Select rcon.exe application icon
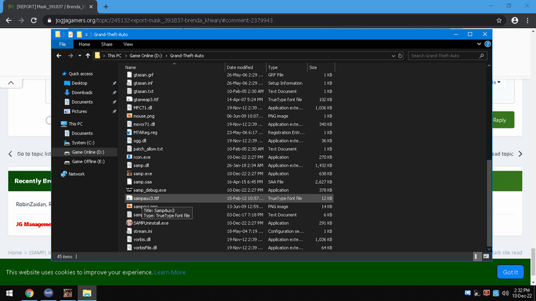536x301 pixels. [129, 157]
